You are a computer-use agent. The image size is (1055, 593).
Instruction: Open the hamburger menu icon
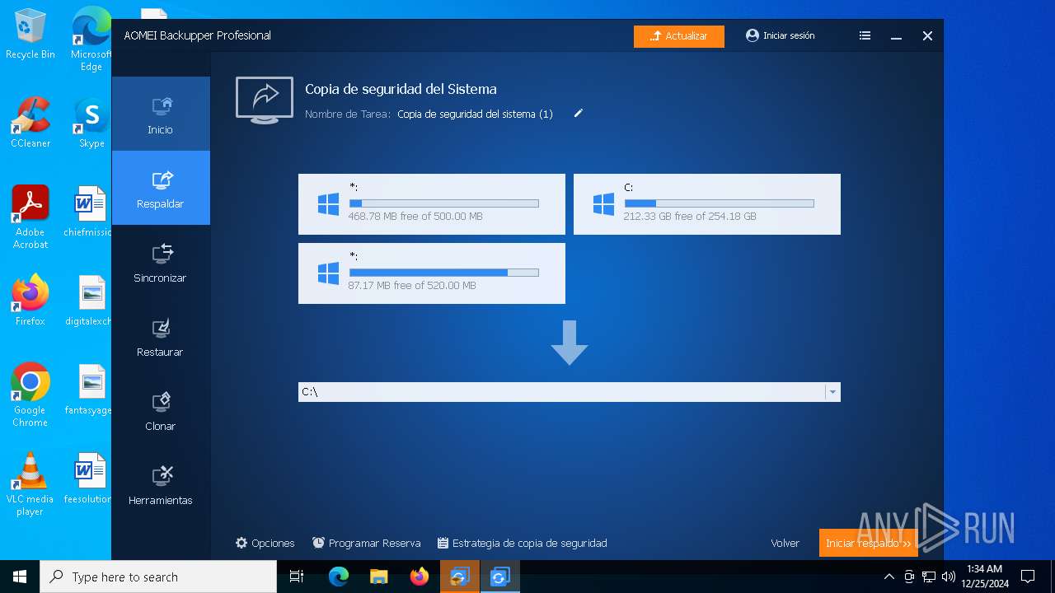[x=865, y=36]
